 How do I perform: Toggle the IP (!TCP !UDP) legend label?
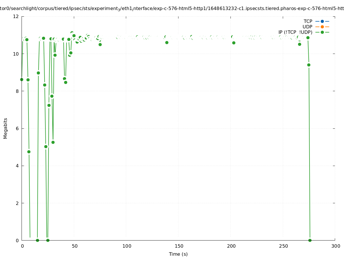[x=295, y=32]
